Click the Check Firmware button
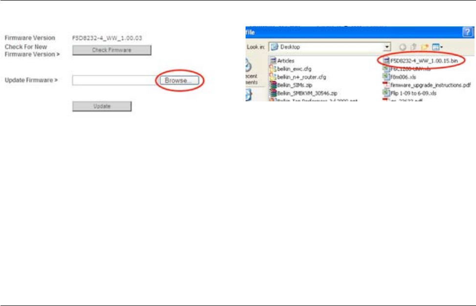Image resolution: width=476 pixels, height=306 pixels. [112, 50]
